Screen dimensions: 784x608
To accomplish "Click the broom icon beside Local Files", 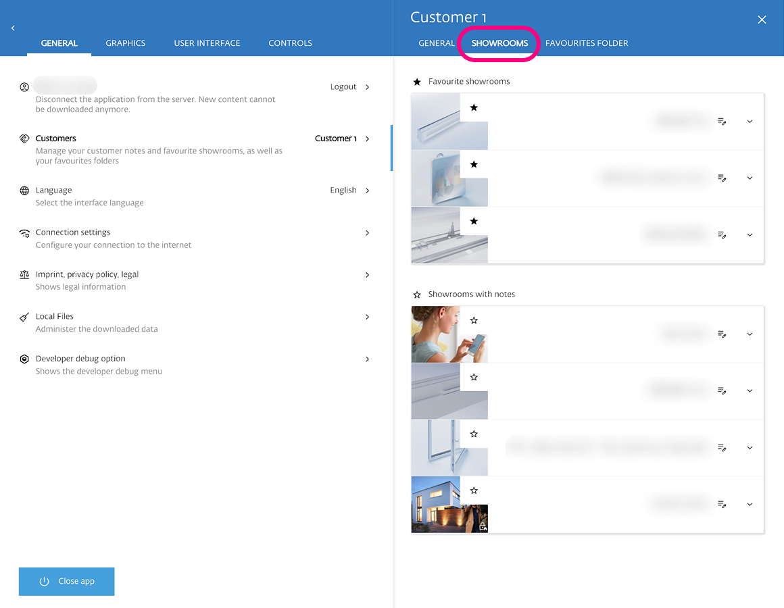I will click(24, 317).
